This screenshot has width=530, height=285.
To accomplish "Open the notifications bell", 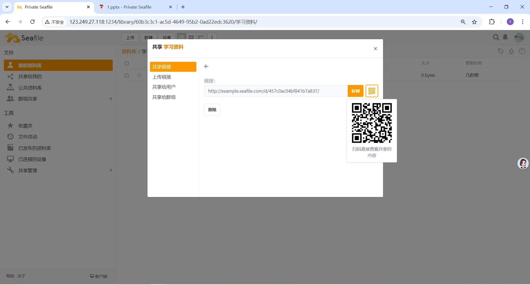I will click(505, 37).
